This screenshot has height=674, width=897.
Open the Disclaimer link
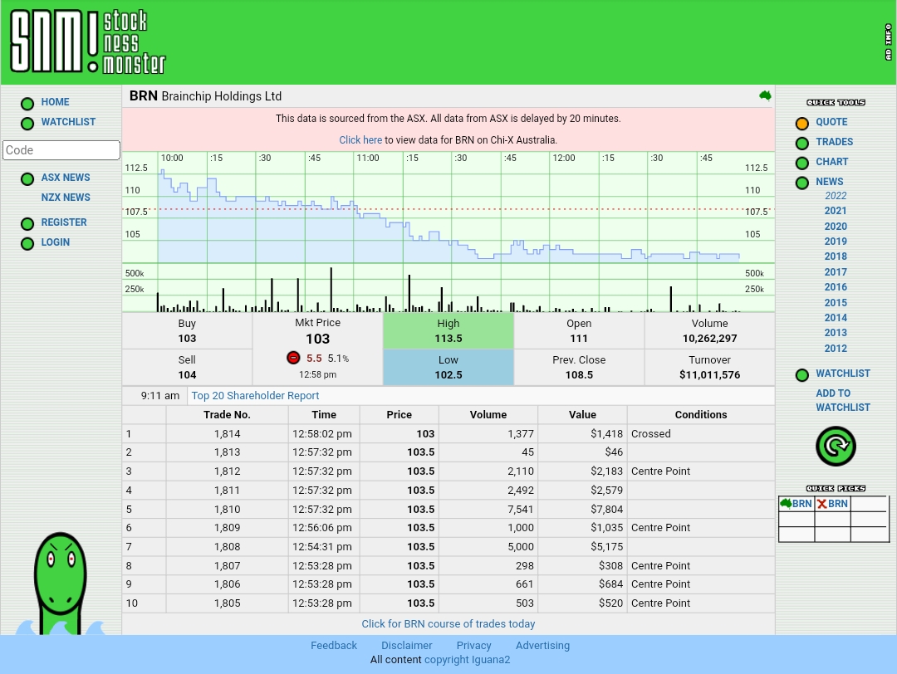(x=407, y=646)
